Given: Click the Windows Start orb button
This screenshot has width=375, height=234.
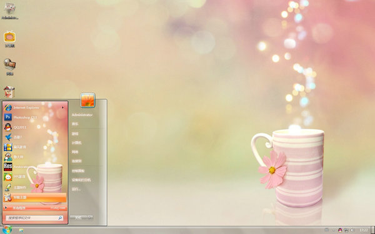Looking at the screenshot, I should click(7, 230).
